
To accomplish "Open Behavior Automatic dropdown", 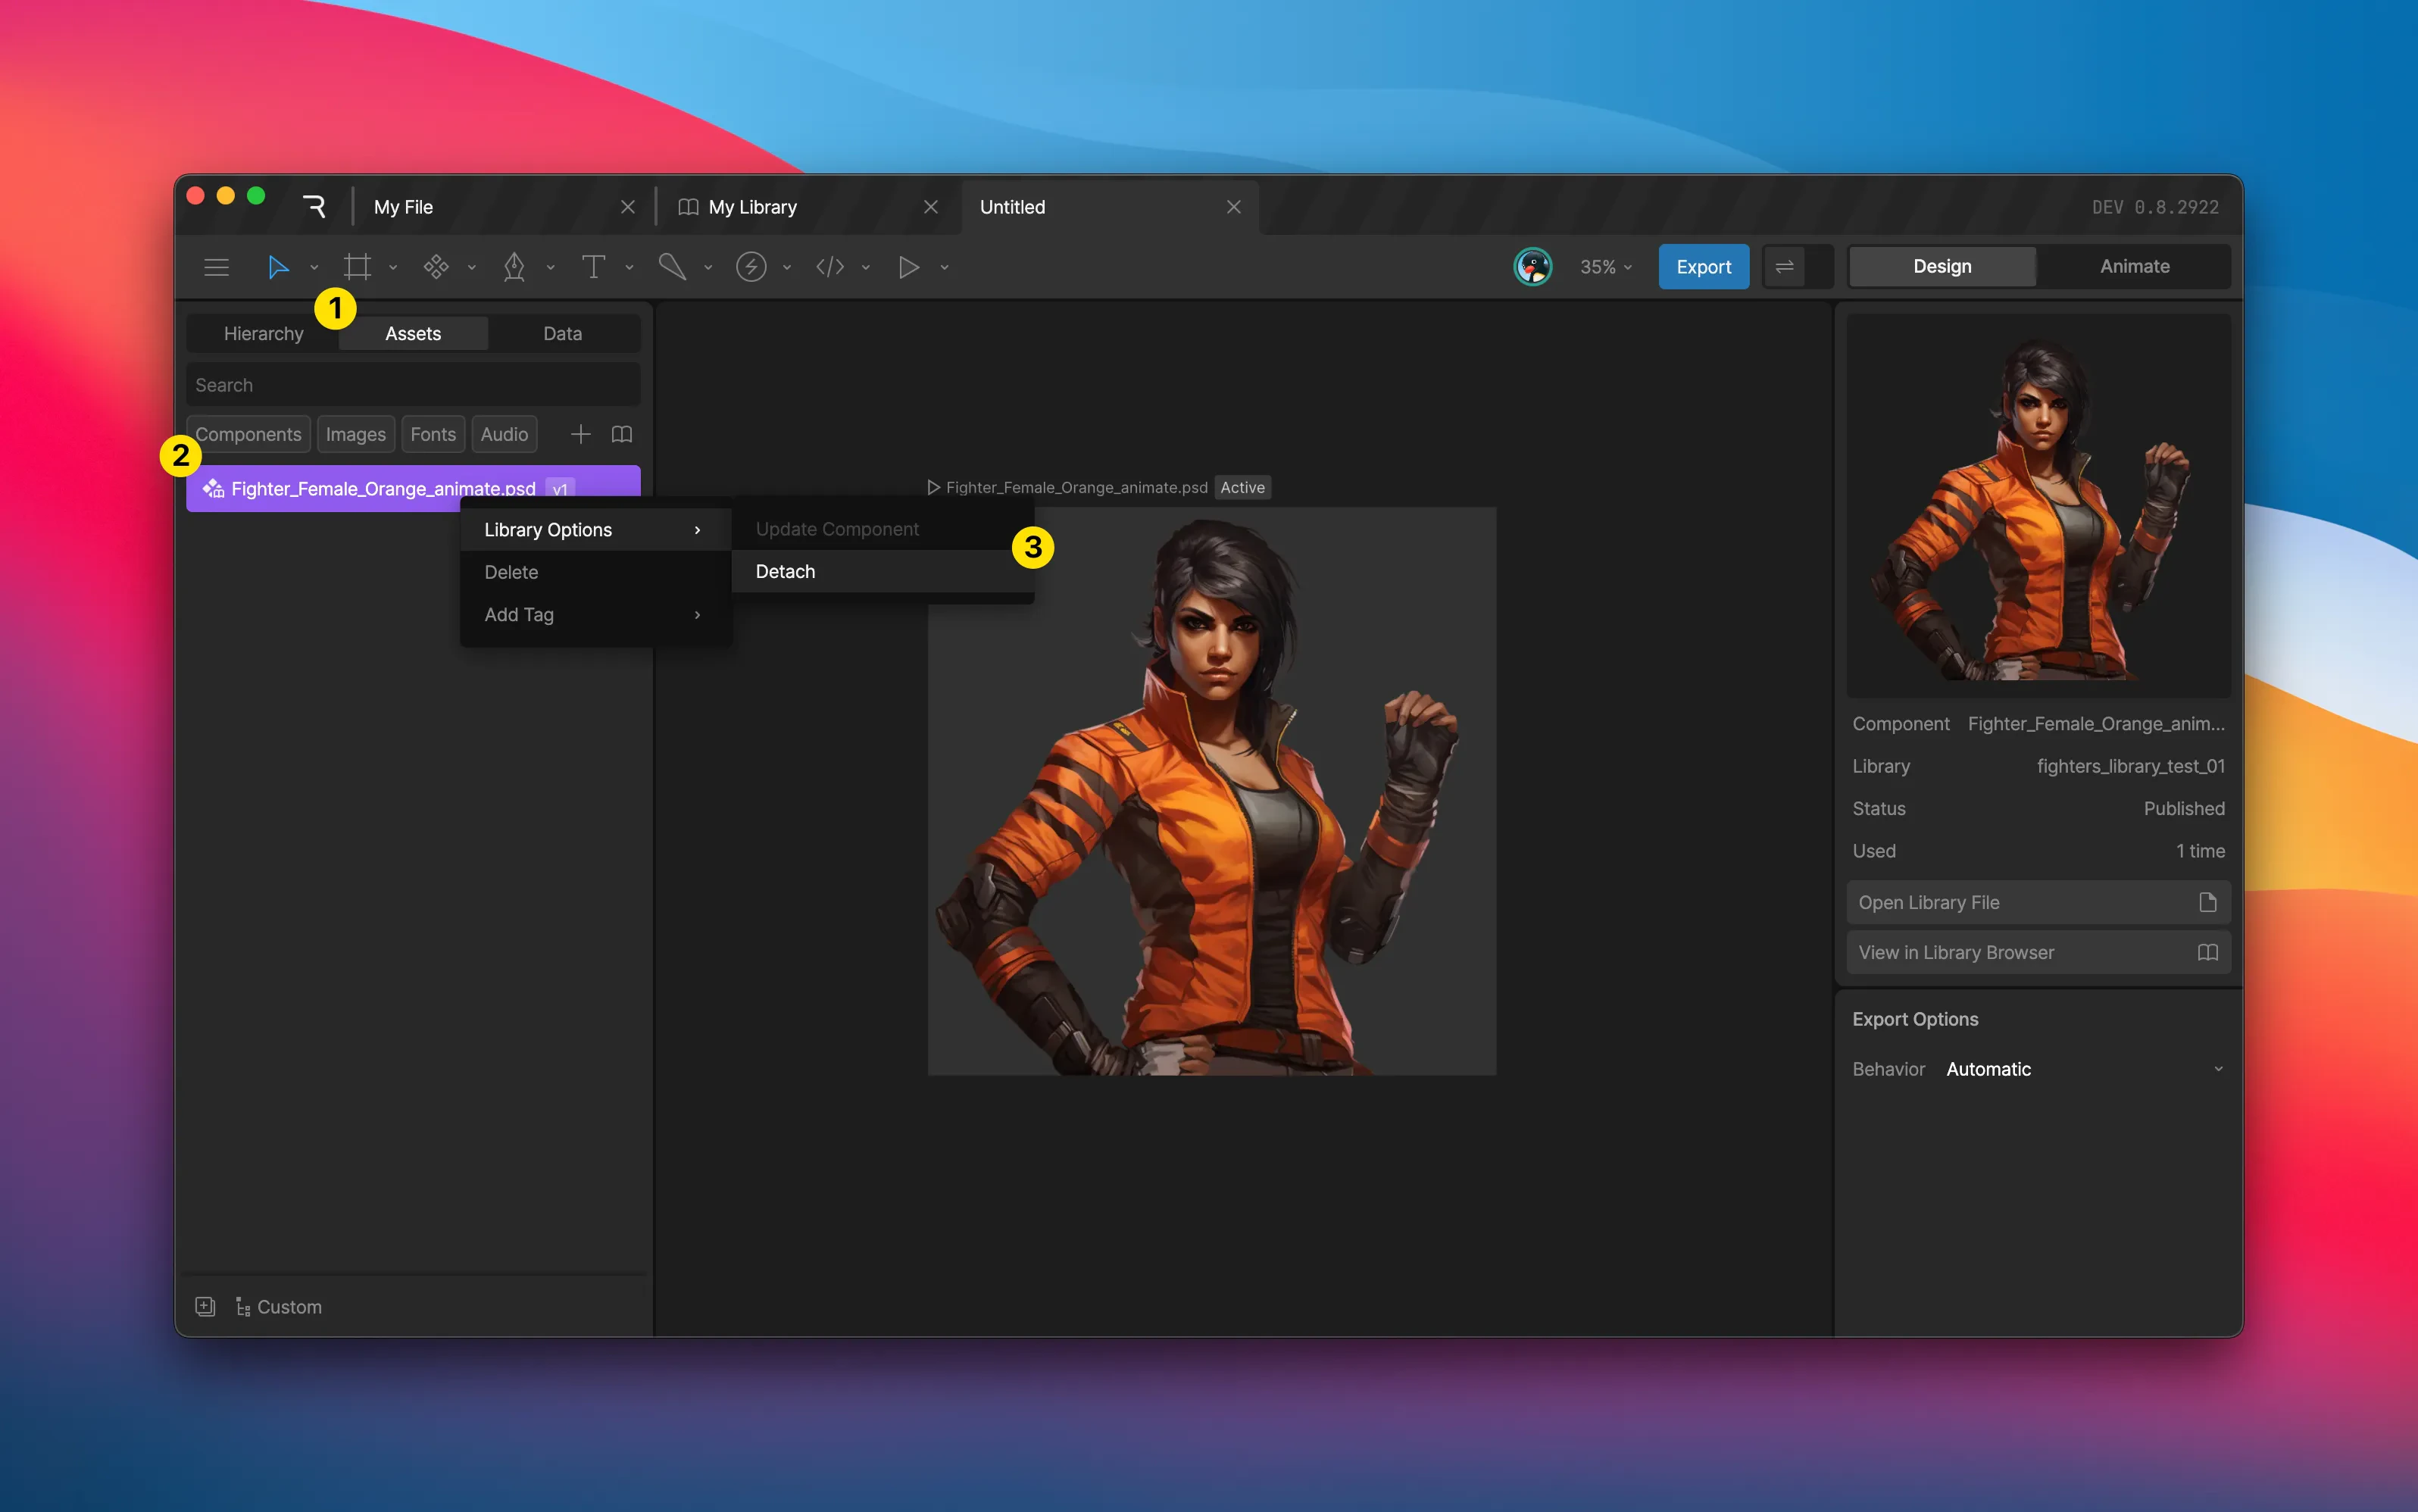I will (x=2085, y=1069).
